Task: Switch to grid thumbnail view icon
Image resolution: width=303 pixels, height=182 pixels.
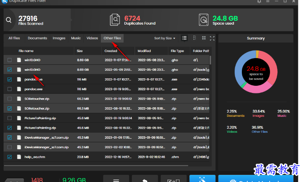Action: tap(204, 38)
